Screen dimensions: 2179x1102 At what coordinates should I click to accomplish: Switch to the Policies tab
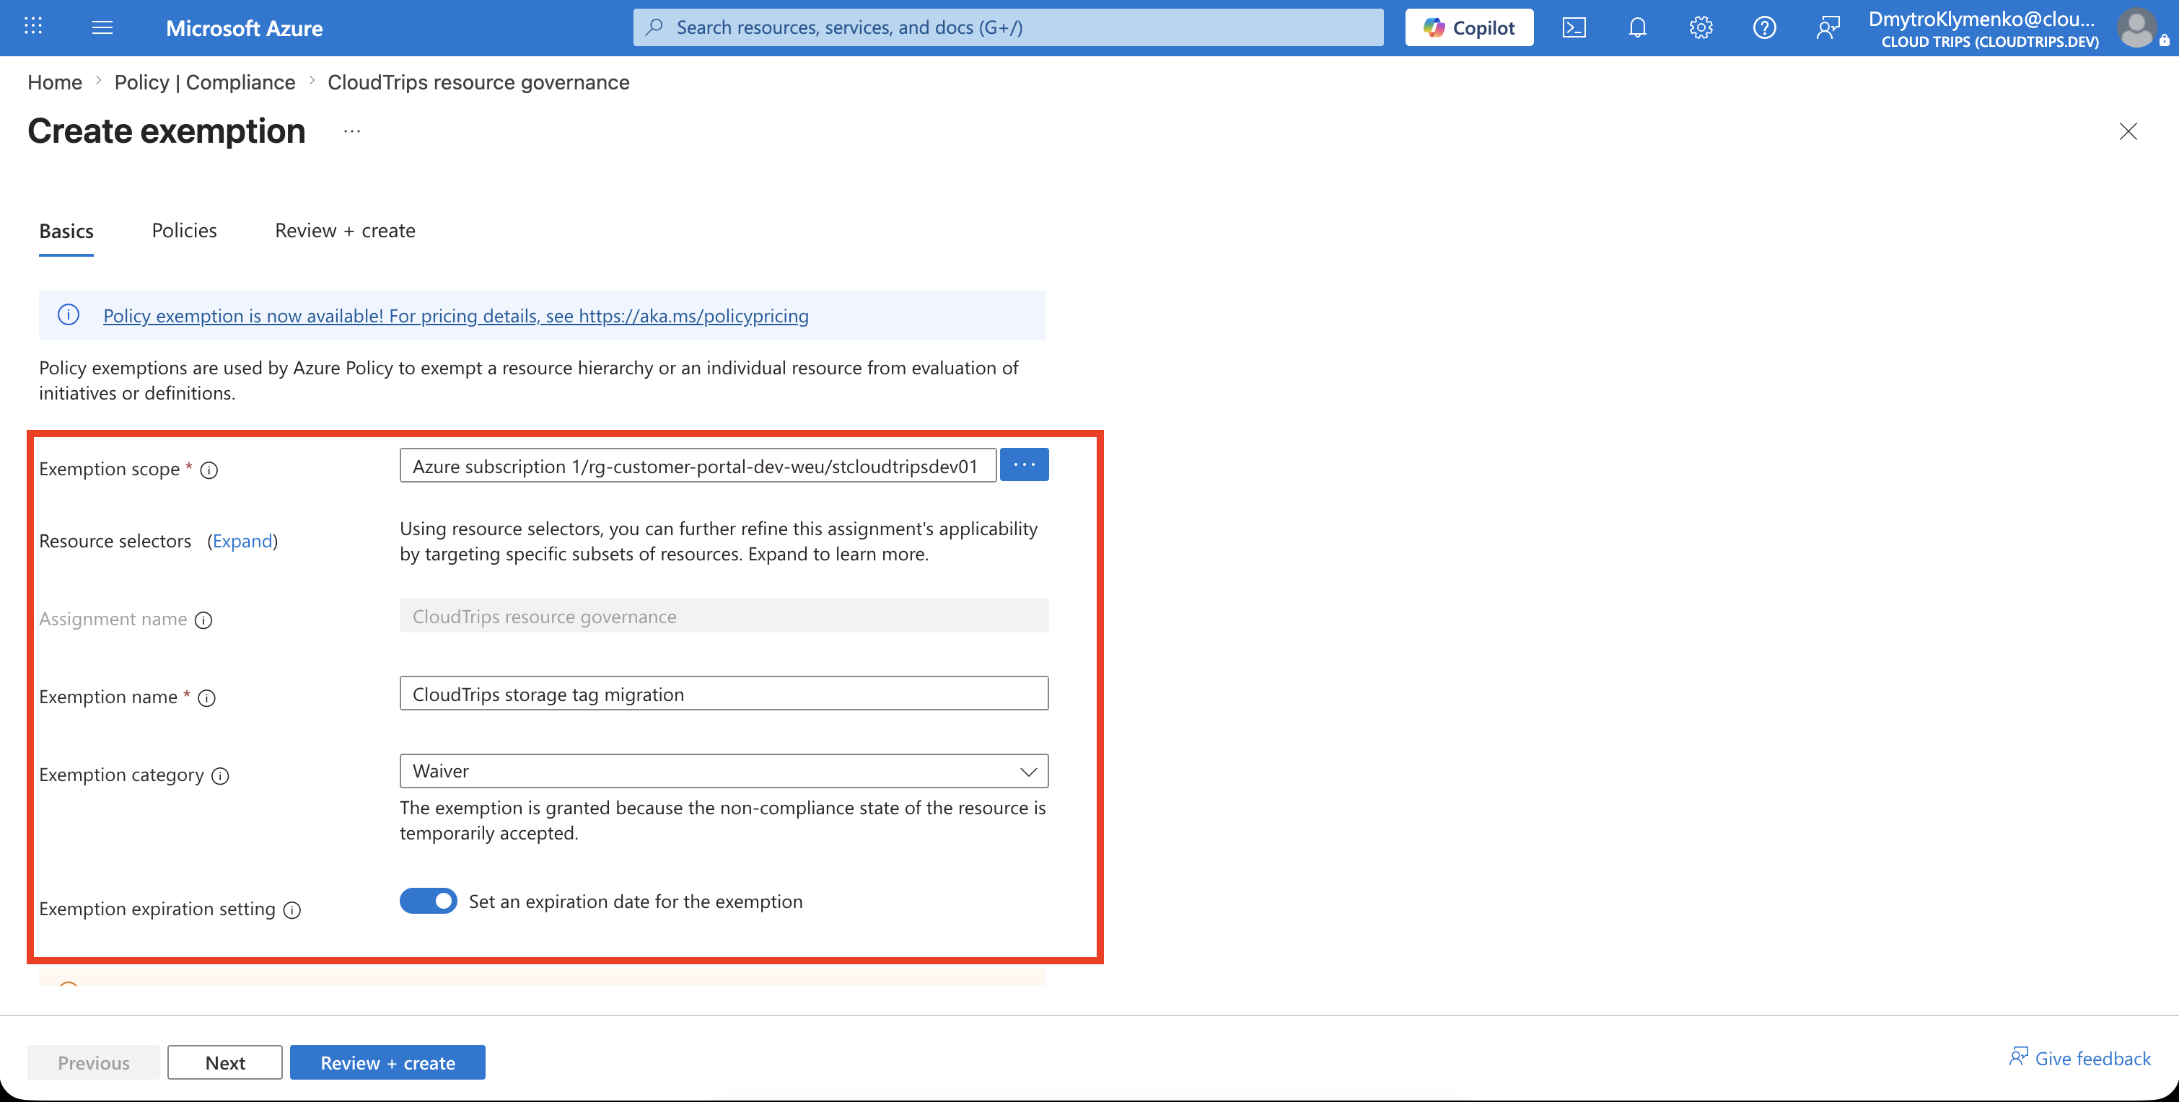tap(185, 231)
